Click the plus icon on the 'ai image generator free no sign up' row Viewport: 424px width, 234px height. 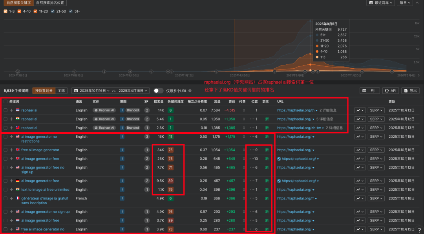coord(11,168)
